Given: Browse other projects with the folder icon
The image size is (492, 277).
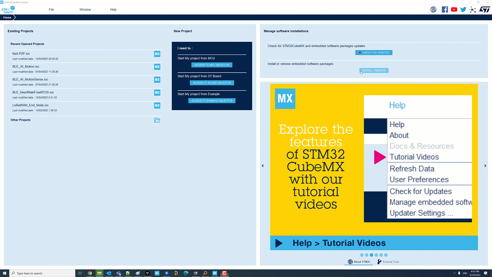Looking at the screenshot, I should point(157,120).
